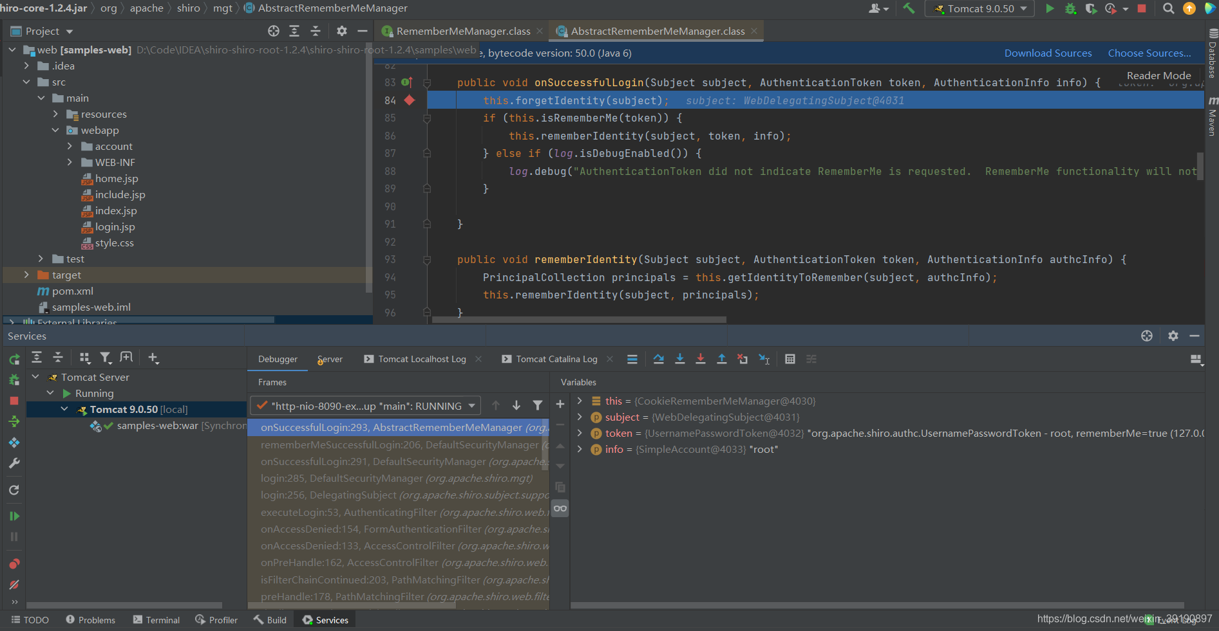
Task: Switch to RememberMeManager.class editor tab
Action: click(x=462, y=31)
